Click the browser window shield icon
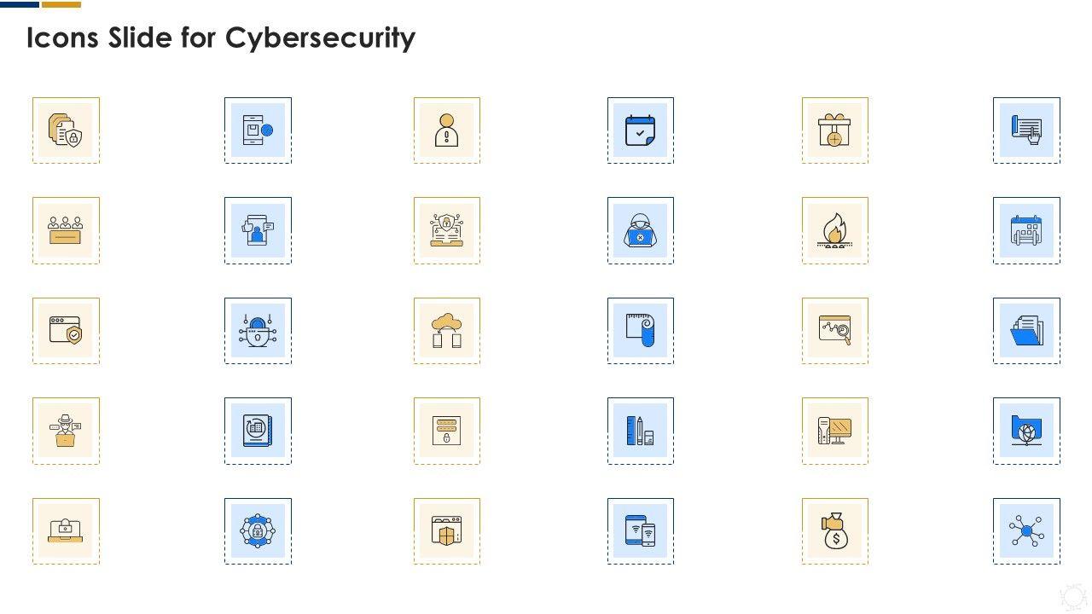1092x614 pixels. pos(66,331)
